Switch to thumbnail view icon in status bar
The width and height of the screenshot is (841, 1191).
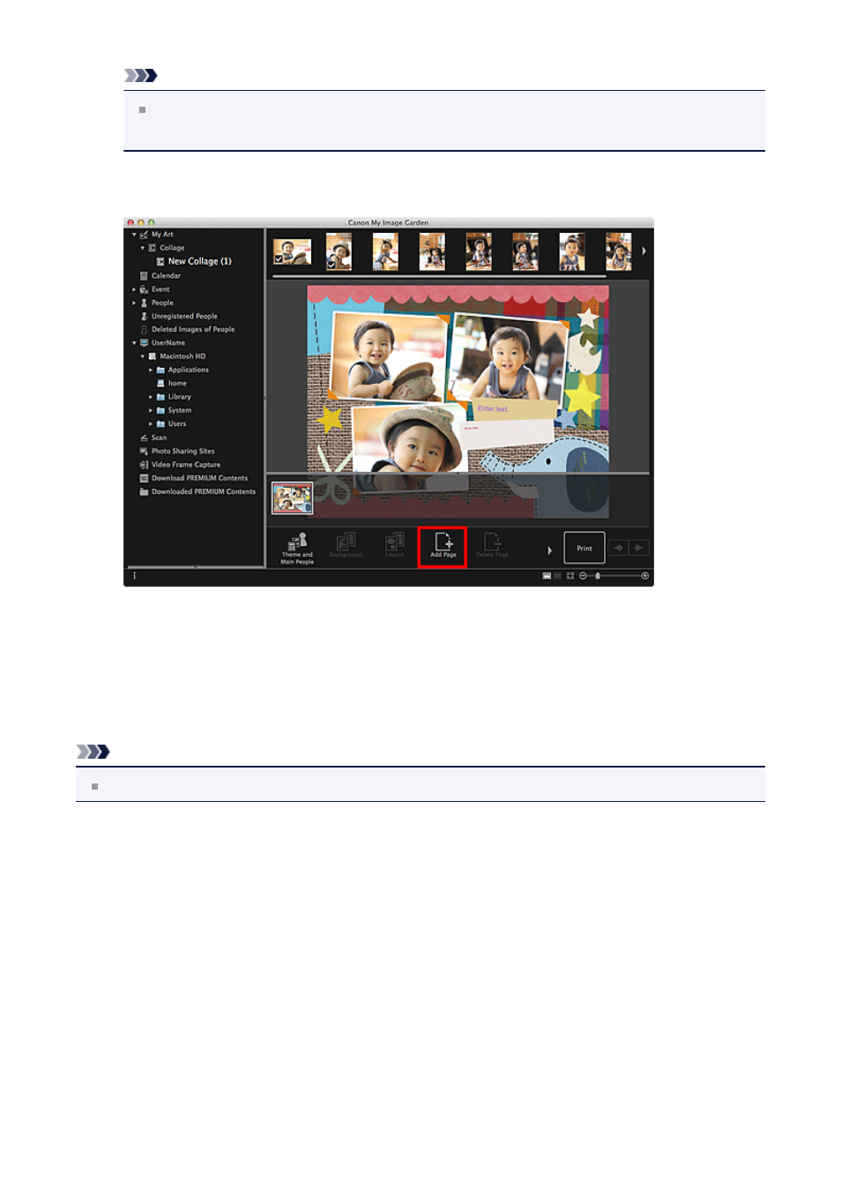(x=547, y=575)
